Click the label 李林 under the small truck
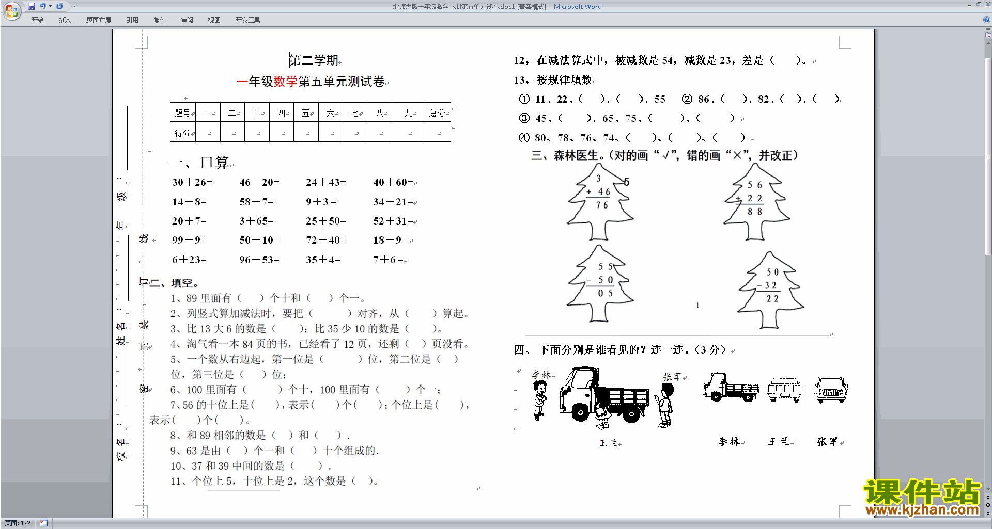This screenshot has width=992, height=529. point(729,442)
